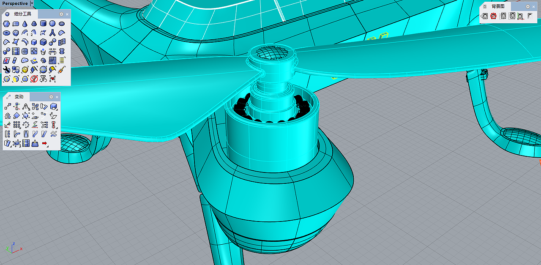
Task: Select the SubD bridge dumbbell tool
Action: click(x=52, y=42)
